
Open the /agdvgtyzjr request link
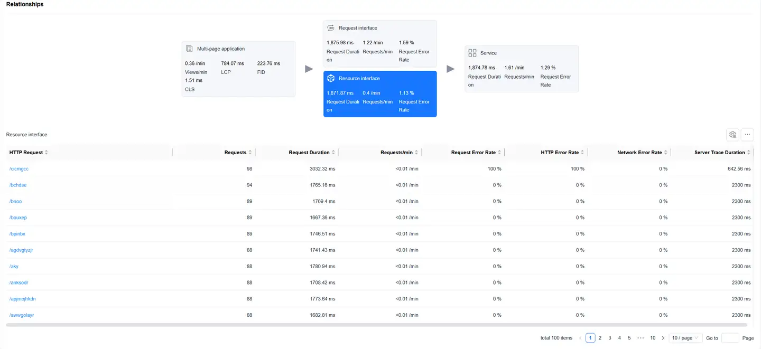pos(21,250)
